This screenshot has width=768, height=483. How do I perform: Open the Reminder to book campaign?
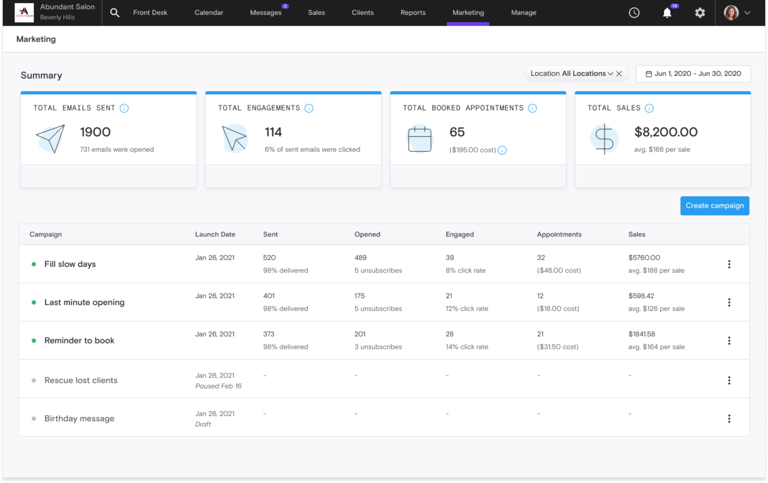[x=79, y=341]
